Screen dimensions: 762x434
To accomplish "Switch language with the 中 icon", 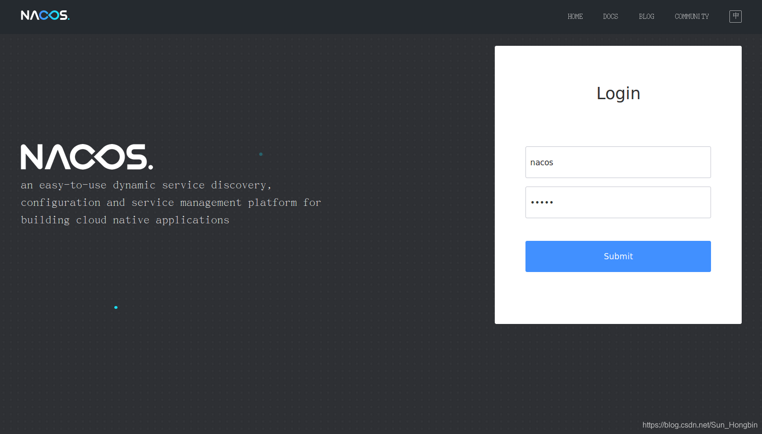I will pyautogui.click(x=735, y=17).
